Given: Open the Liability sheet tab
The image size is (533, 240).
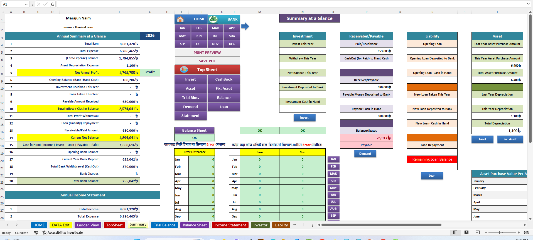Looking at the screenshot, I should (281, 225).
